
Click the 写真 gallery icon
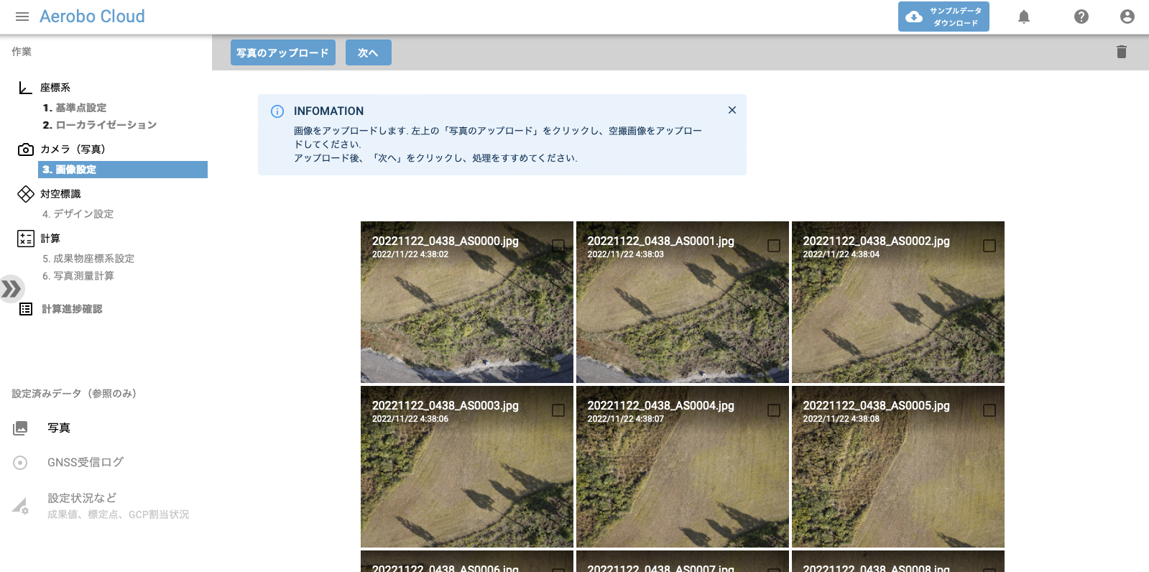click(20, 428)
